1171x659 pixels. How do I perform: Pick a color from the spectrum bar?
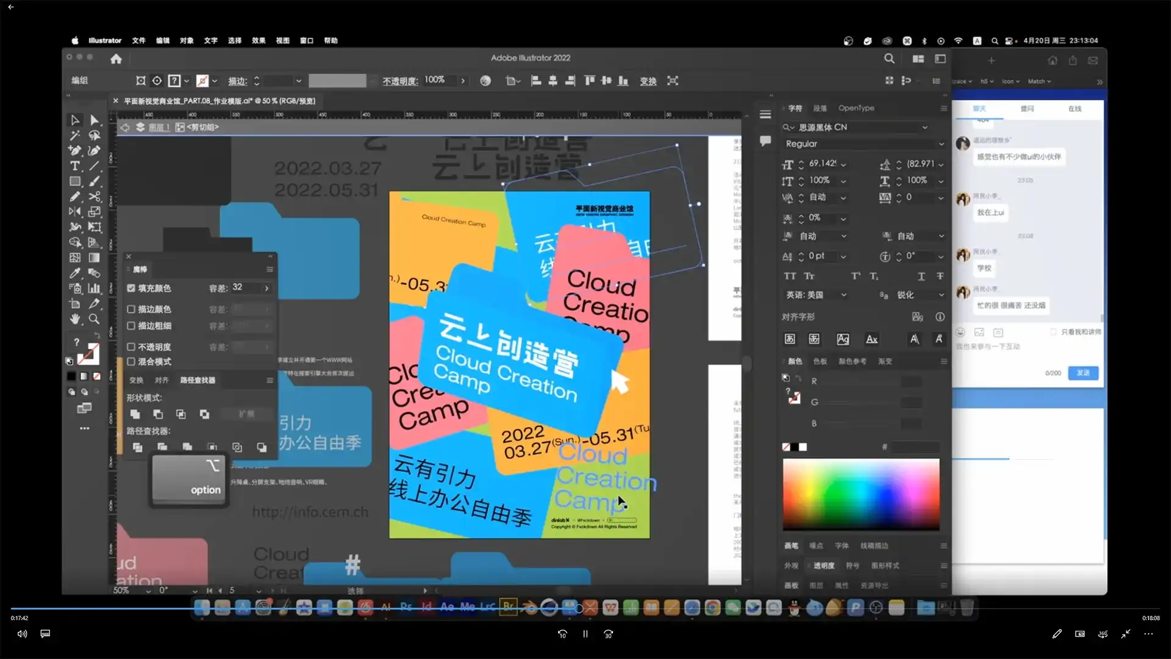[861, 494]
